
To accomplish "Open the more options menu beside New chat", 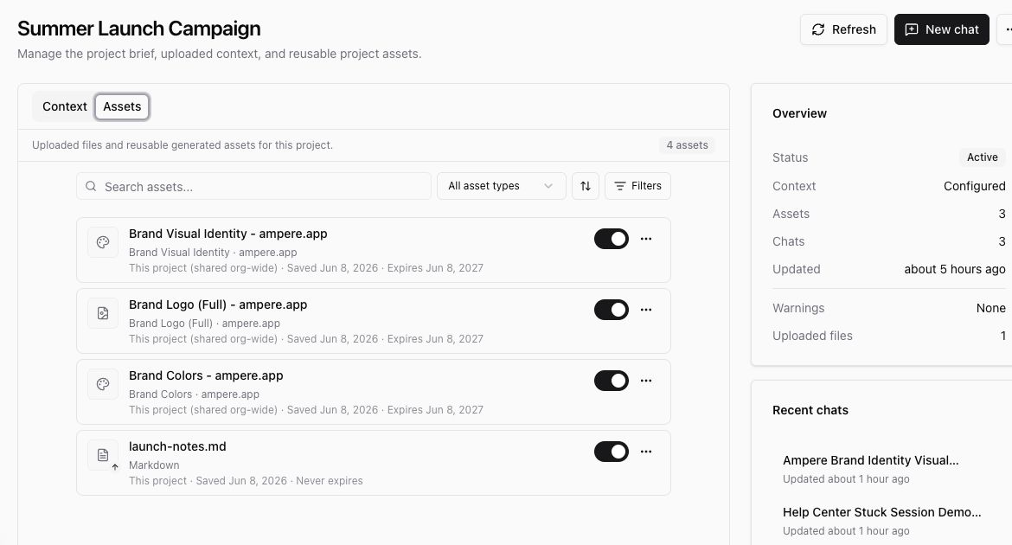I will (1006, 29).
